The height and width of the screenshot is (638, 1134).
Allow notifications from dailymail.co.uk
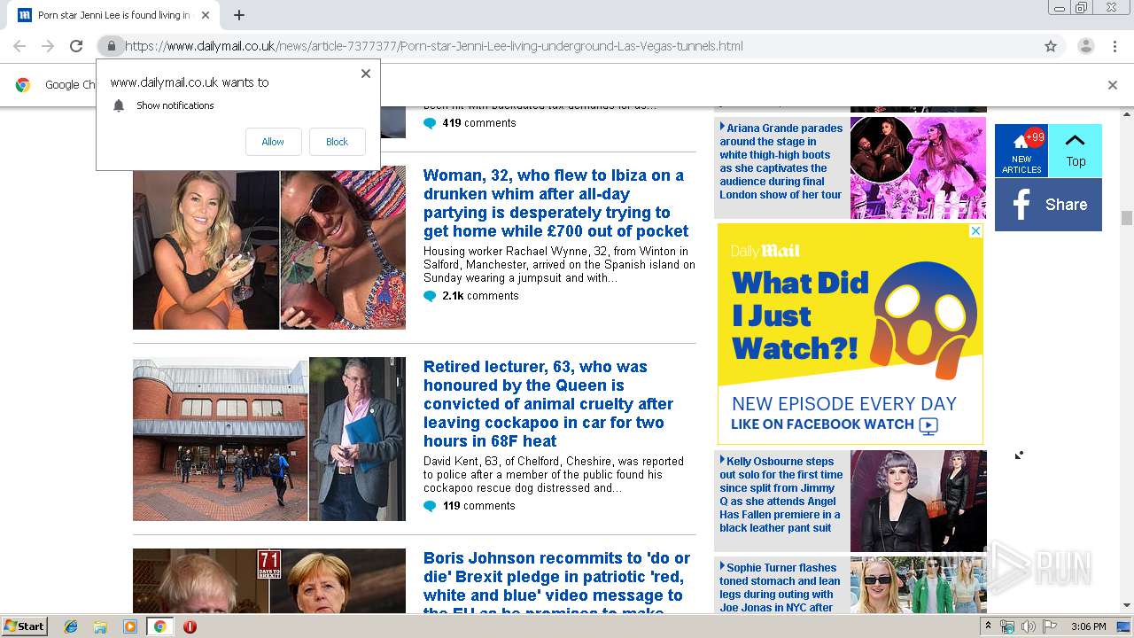[x=273, y=142]
